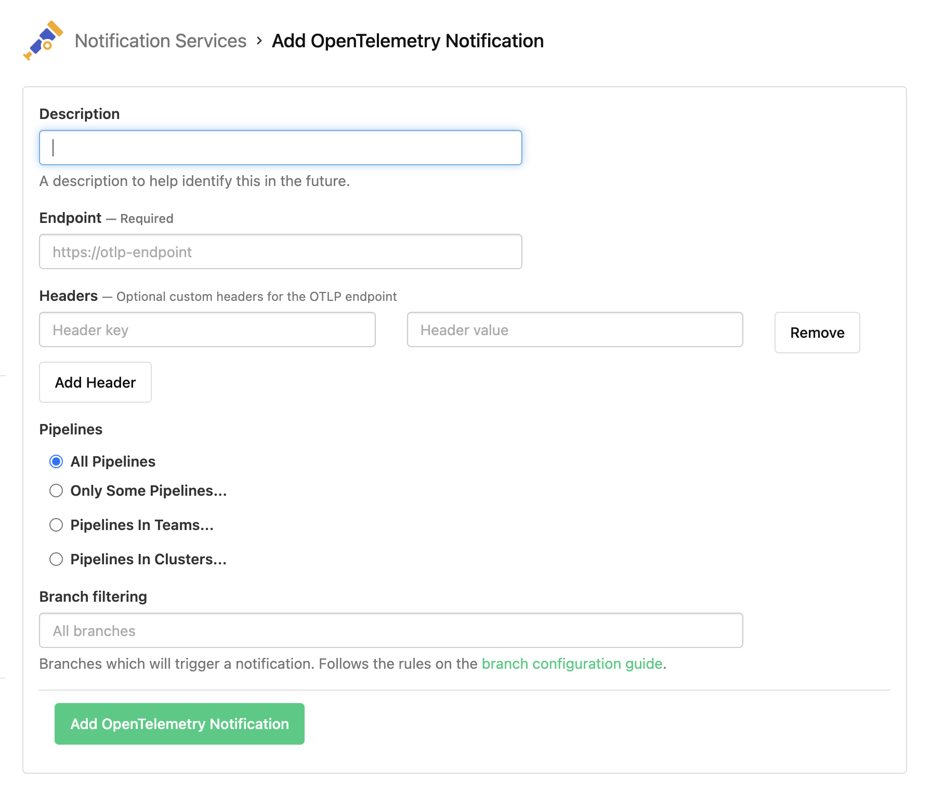This screenshot has width=931, height=794.
Task: Click the Headers section label
Action: pyautogui.click(x=68, y=296)
